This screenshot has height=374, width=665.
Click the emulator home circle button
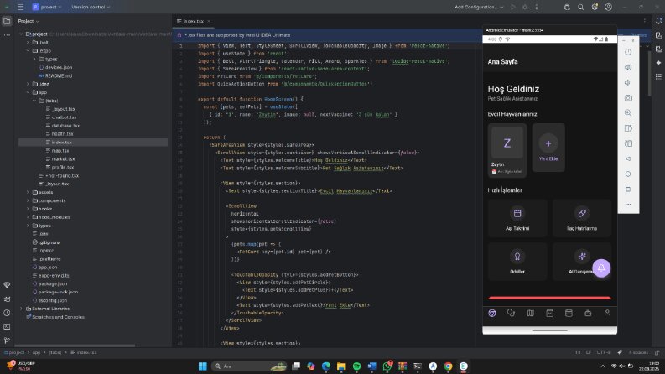[628, 174]
